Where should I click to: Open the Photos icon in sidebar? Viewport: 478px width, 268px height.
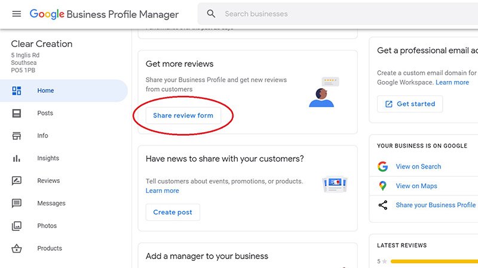[17, 226]
